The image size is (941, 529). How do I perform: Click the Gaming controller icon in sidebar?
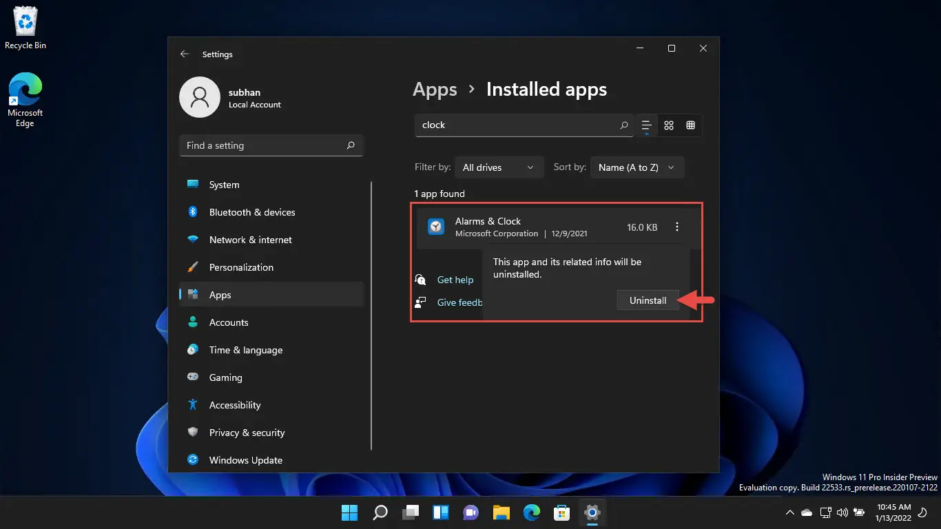point(194,377)
